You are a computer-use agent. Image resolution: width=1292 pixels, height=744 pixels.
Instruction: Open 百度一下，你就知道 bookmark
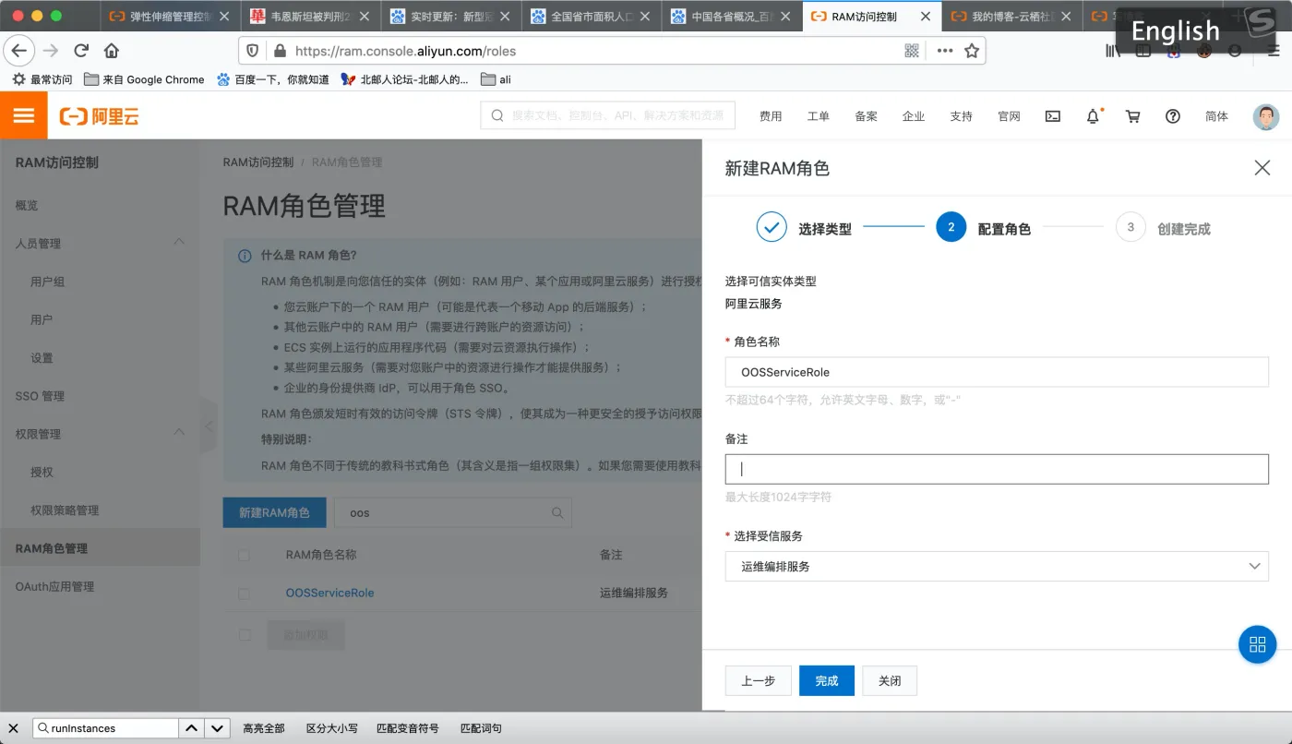(x=273, y=79)
